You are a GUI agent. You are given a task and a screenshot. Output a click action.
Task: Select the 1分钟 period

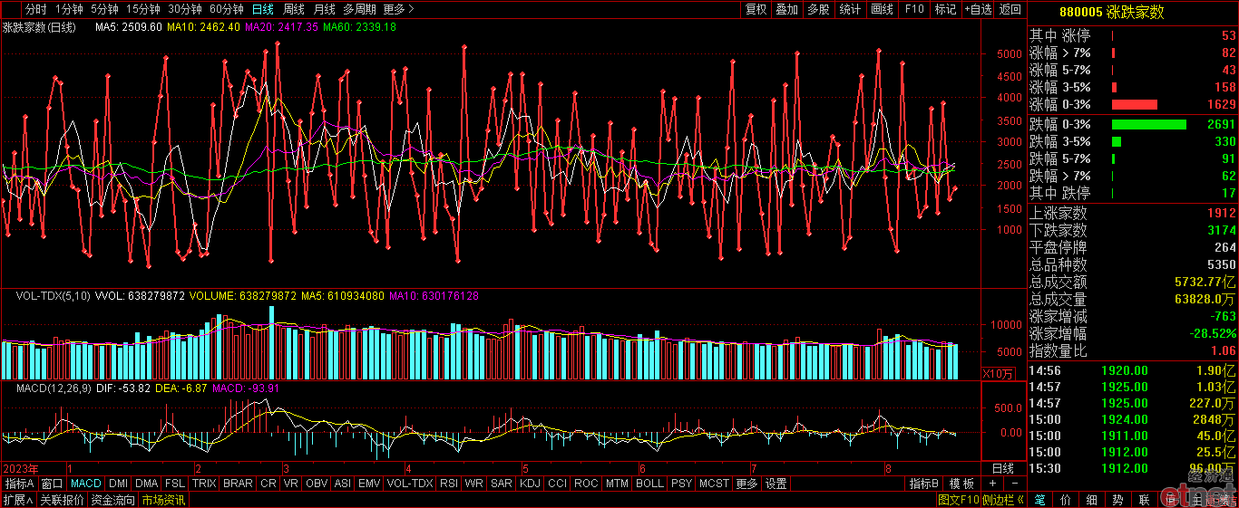click(x=69, y=9)
